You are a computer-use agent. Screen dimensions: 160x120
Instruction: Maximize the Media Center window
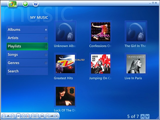pyautogui.click(x=153, y=3)
